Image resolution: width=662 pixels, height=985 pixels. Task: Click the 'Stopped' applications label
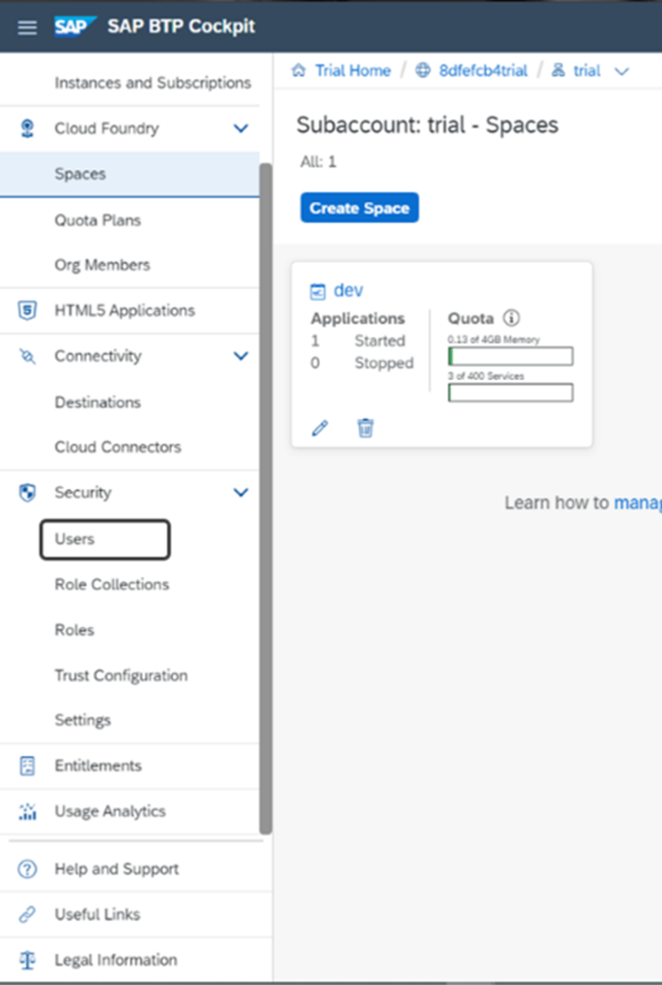point(384,363)
